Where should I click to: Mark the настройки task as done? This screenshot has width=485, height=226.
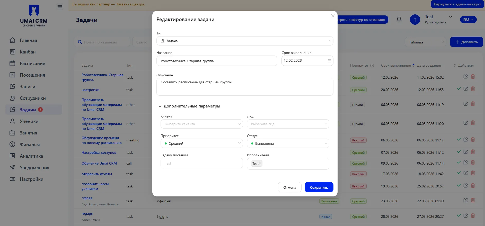click(458, 89)
